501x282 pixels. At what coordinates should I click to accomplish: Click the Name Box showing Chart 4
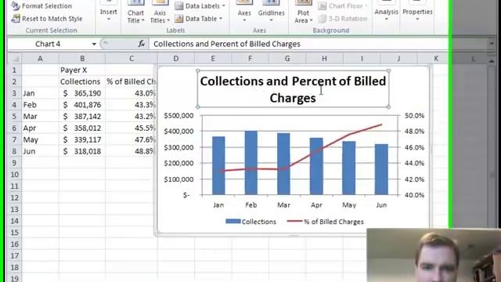point(48,44)
